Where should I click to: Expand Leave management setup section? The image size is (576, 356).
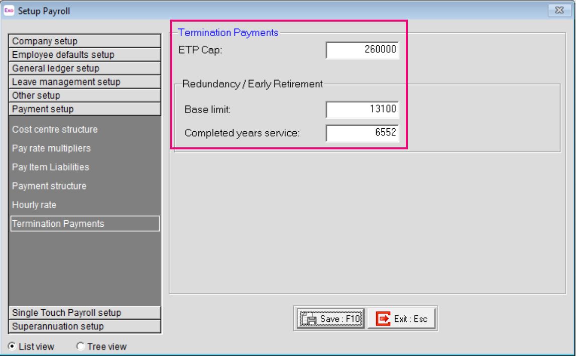[x=84, y=82]
